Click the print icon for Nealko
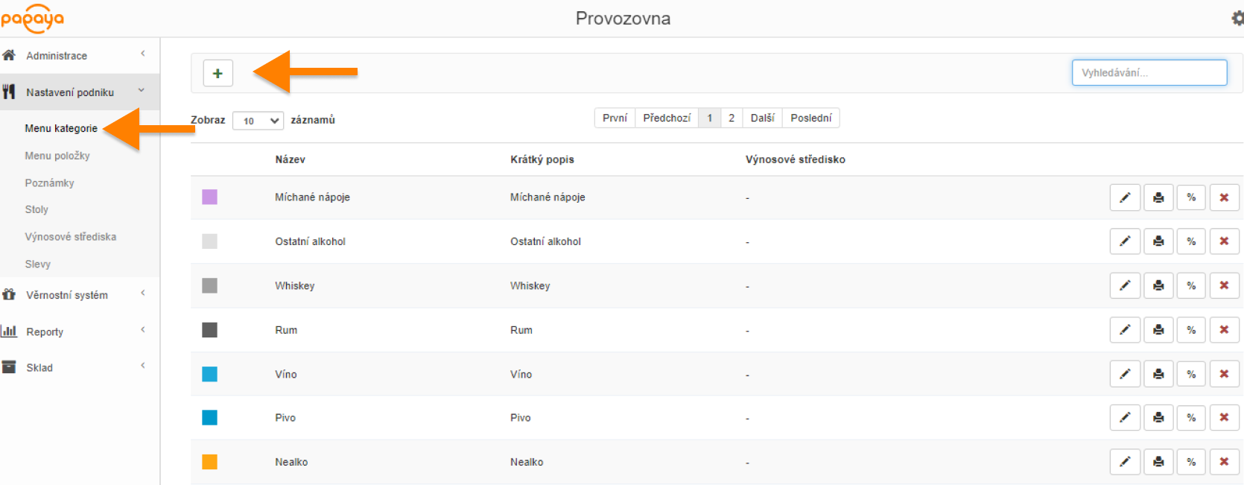1244x485 pixels. pyautogui.click(x=1158, y=462)
